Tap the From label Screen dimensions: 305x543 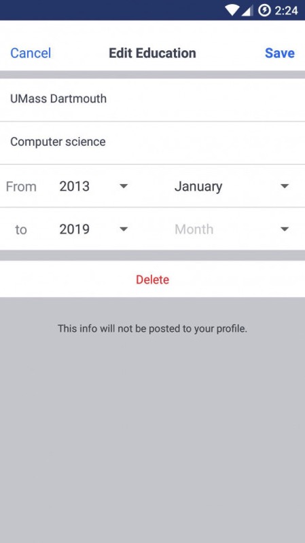pos(21,187)
